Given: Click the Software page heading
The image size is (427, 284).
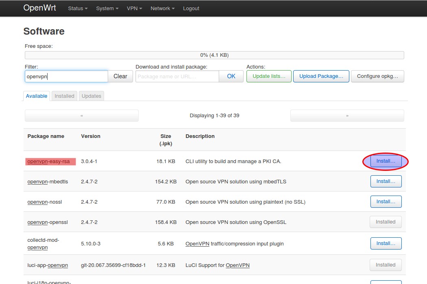Looking at the screenshot, I should [x=44, y=31].
